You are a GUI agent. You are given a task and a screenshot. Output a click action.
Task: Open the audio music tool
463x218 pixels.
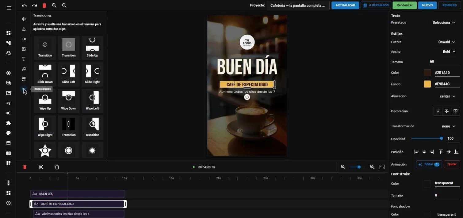click(24, 69)
